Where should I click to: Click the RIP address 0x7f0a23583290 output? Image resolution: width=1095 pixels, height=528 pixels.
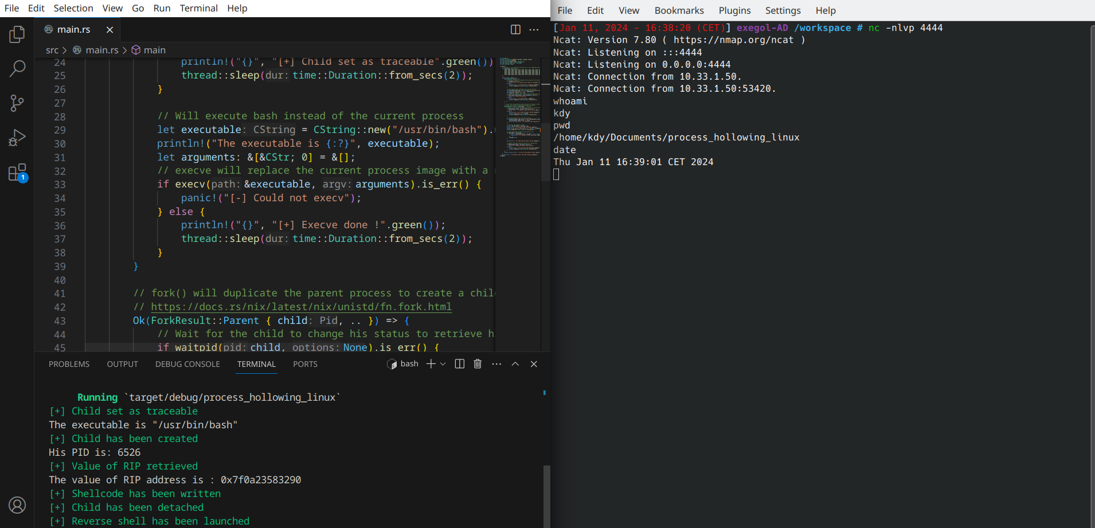point(261,480)
